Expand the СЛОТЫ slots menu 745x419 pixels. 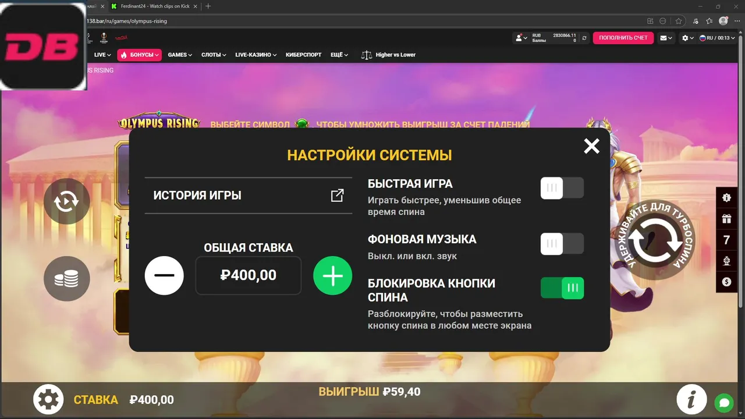[214, 55]
